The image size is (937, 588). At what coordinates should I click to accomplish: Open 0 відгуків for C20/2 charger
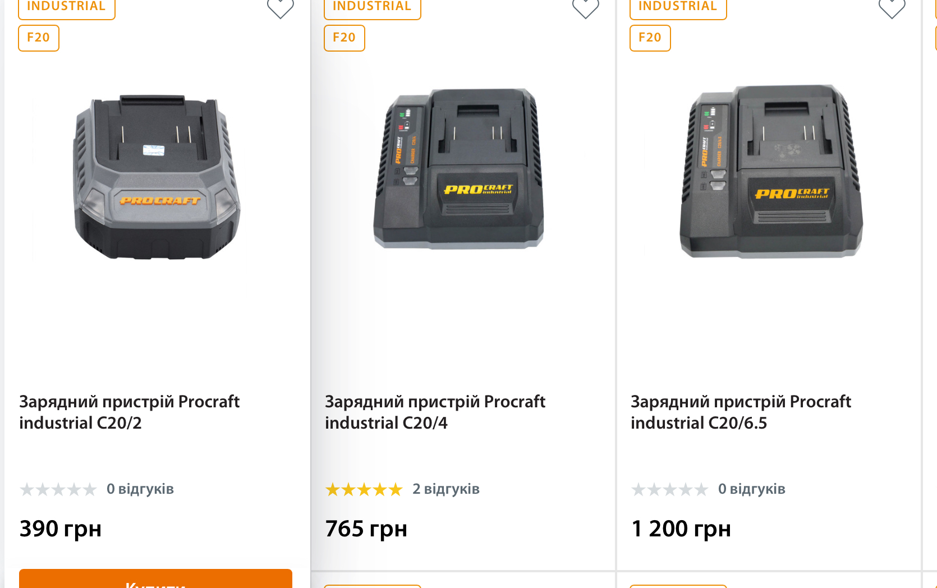click(140, 489)
